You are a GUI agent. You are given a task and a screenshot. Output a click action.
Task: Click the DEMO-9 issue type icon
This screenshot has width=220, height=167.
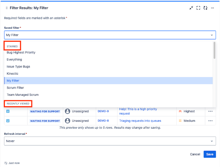click(x=8, y=111)
